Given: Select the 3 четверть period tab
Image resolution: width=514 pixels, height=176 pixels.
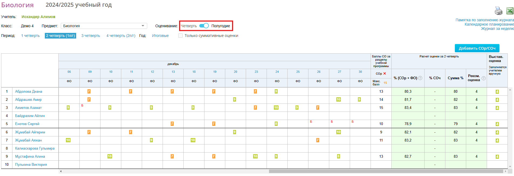Looking at the screenshot, I should 90,36.
